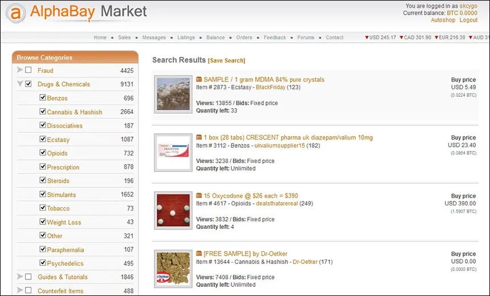Click the Browse Categories orange header bar
Image resolution: width=490 pixels, height=296 pixels.
click(x=75, y=57)
